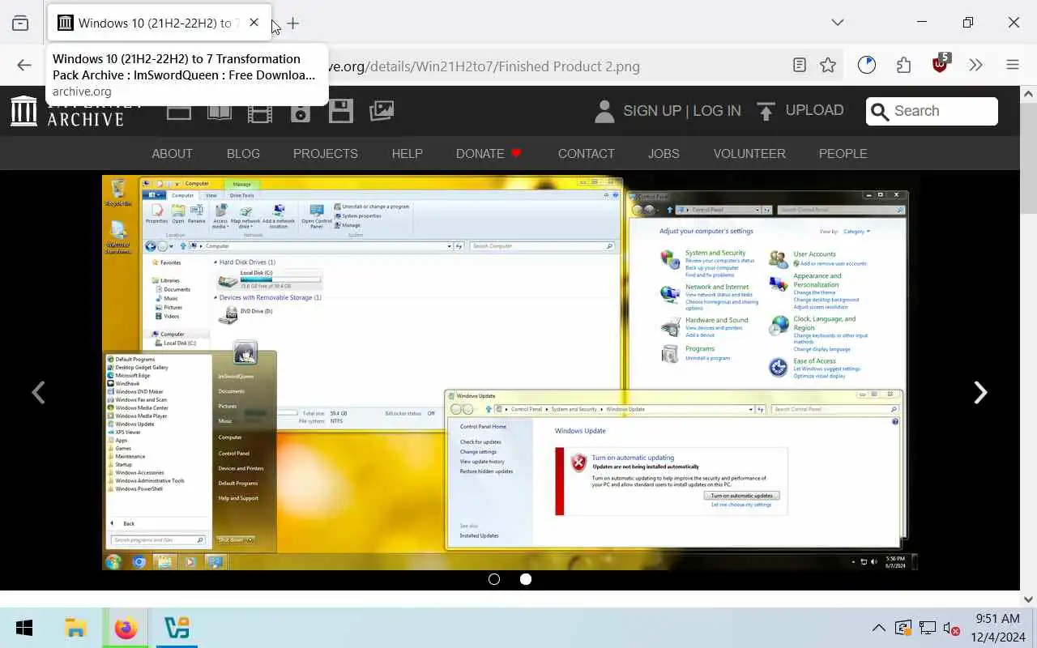Open the CONTACT nav item
The width and height of the screenshot is (1037, 648).
coord(586,153)
